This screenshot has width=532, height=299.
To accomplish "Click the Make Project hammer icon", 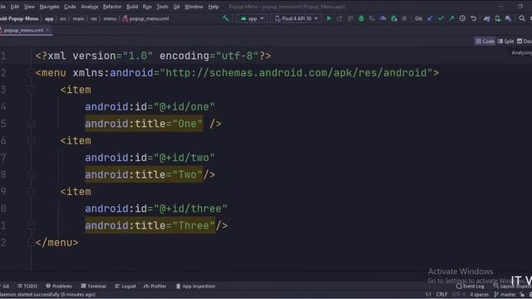I will 225,18.
